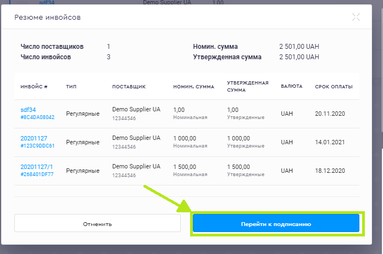Click the Инвойс # column header

pyautogui.click(x=34, y=87)
